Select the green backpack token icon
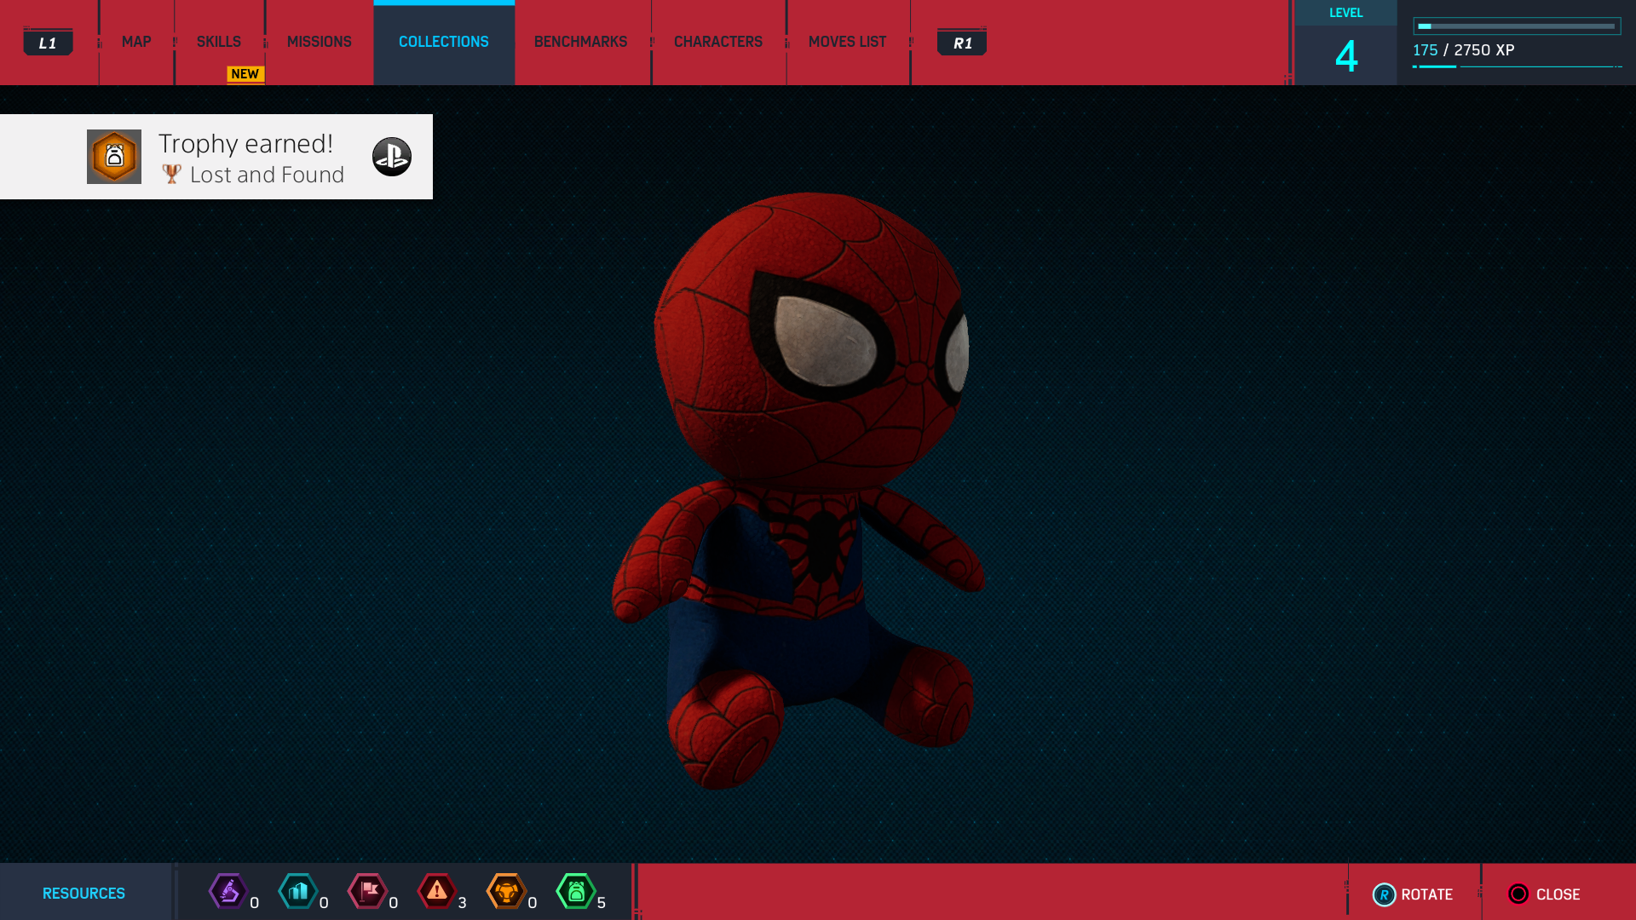This screenshot has height=920, width=1636. 576,892
